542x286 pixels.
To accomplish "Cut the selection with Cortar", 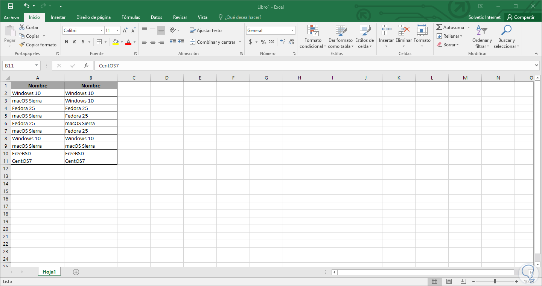I will pyautogui.click(x=29, y=28).
